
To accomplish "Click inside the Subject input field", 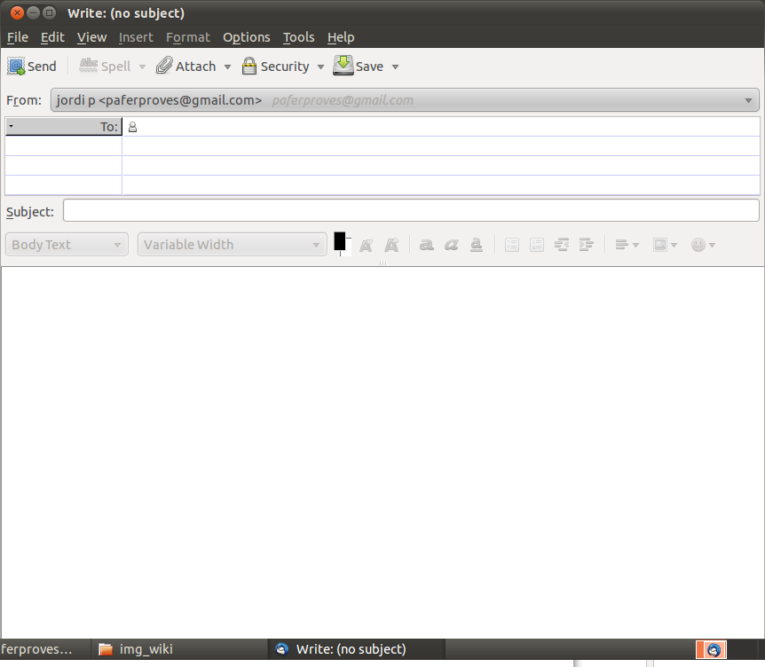I will [x=411, y=211].
